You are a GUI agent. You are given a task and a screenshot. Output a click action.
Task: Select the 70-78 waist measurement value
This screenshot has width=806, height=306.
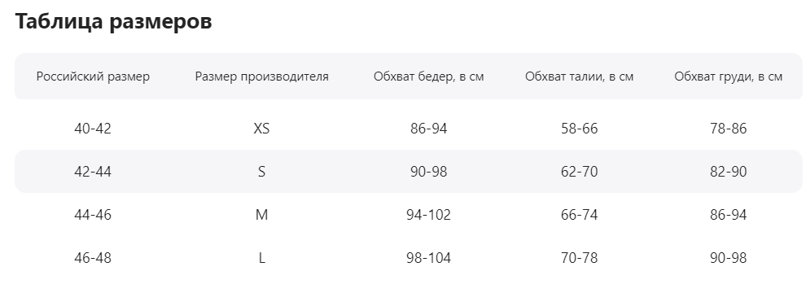click(580, 258)
